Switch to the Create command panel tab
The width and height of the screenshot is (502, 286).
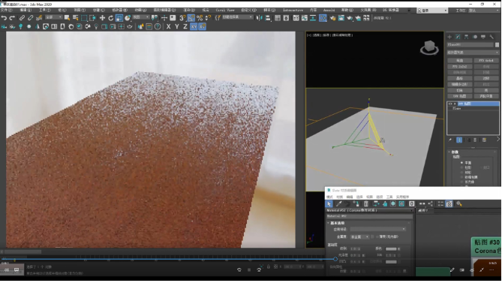coord(449,37)
